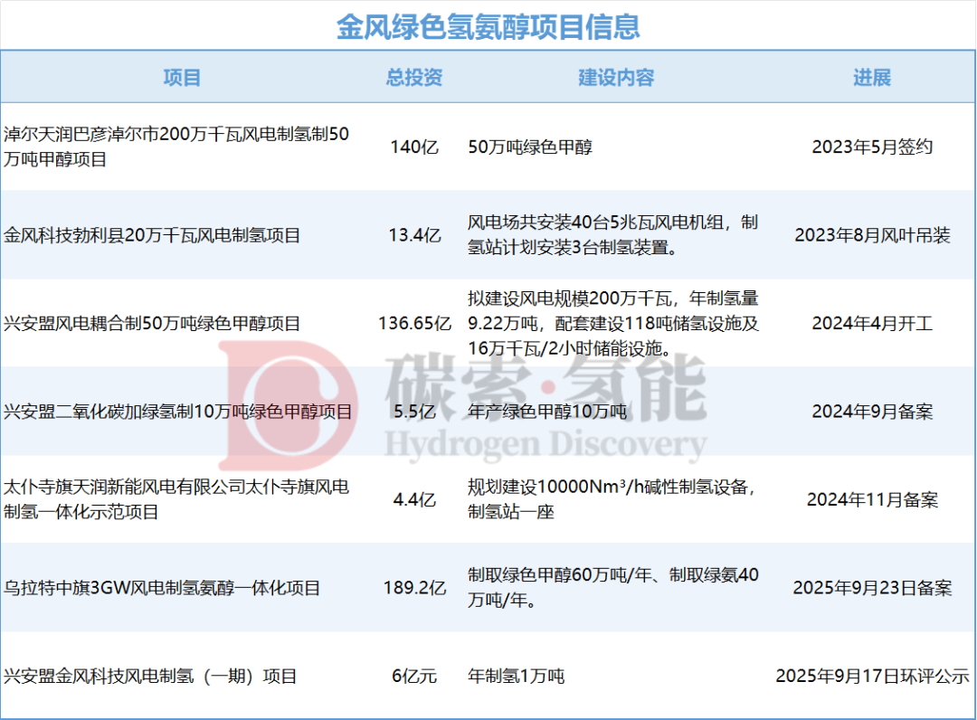Select the 金风科技勃利县20万千瓦风电制氢项目 project name
Screen dimensions: 977x720
coord(153,235)
